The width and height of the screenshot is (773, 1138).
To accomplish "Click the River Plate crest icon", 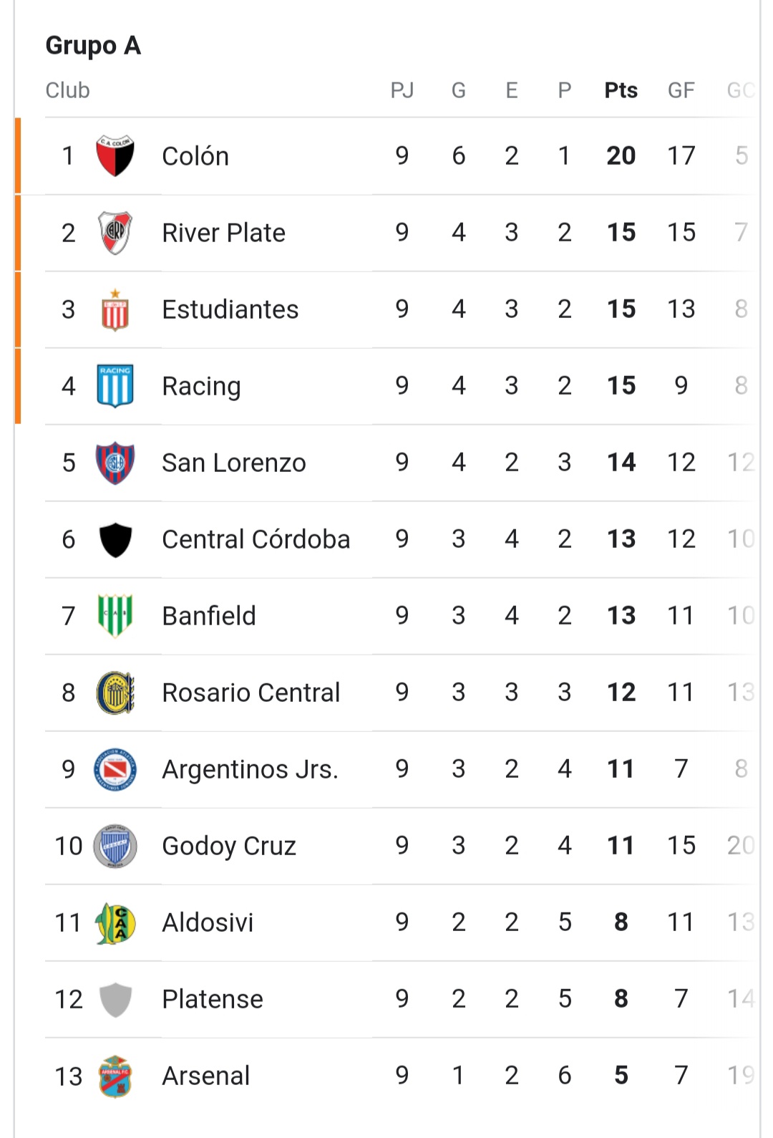I will (115, 233).
